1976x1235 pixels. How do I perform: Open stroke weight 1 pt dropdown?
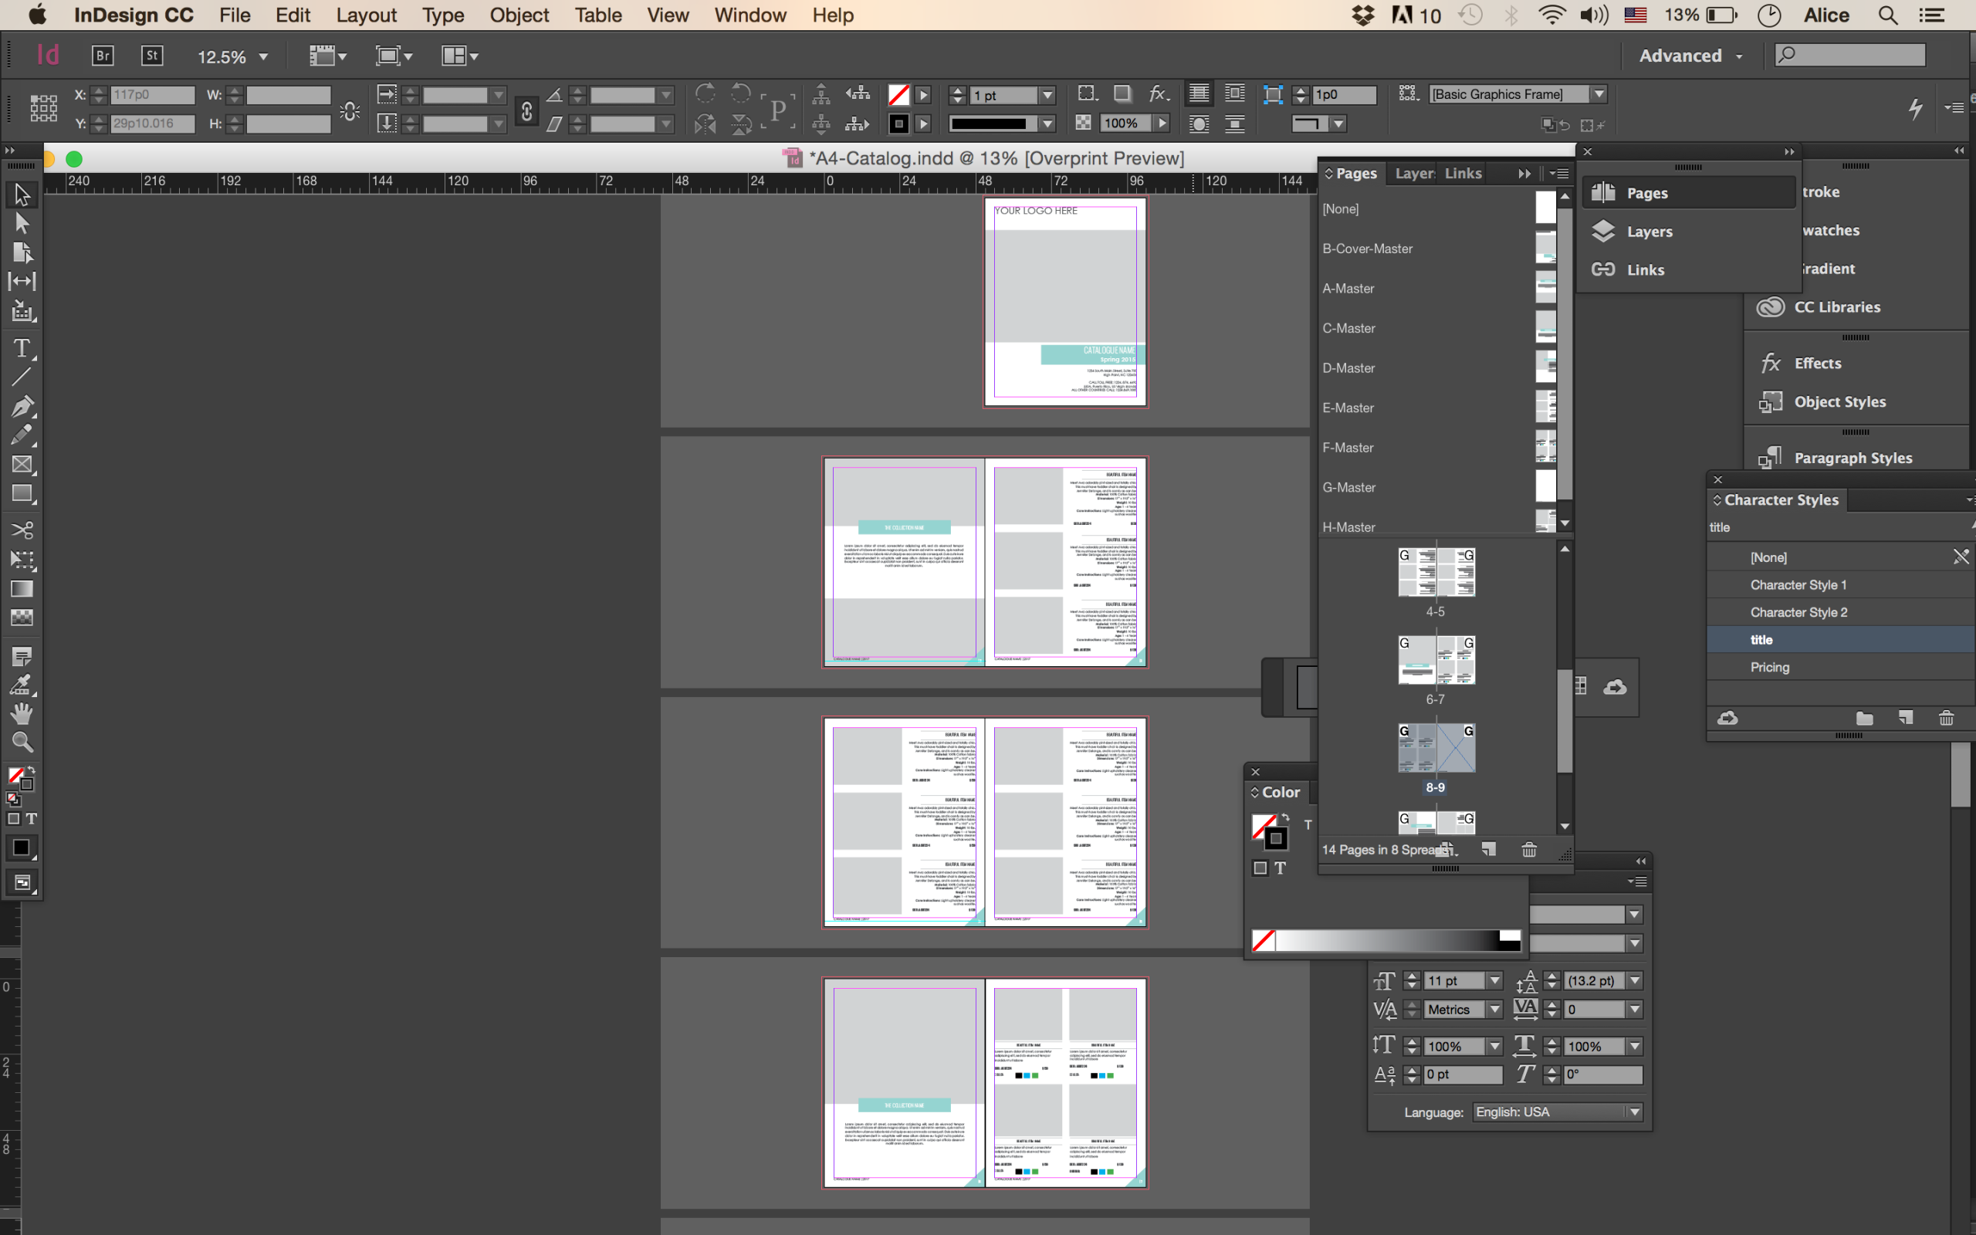pyautogui.click(x=1047, y=96)
